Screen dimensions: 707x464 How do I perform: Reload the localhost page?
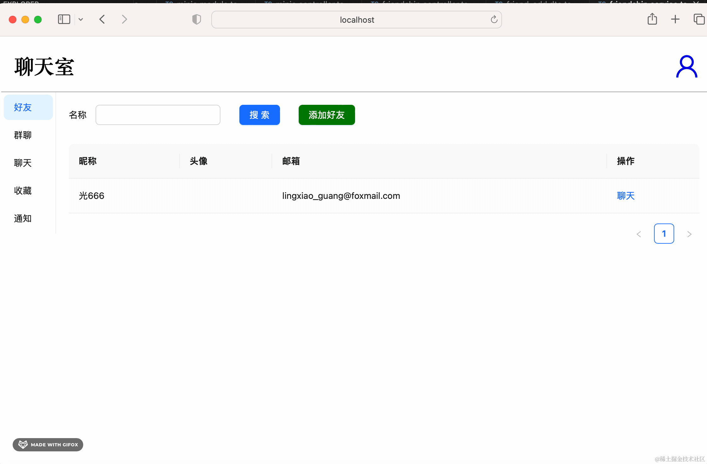coord(494,20)
